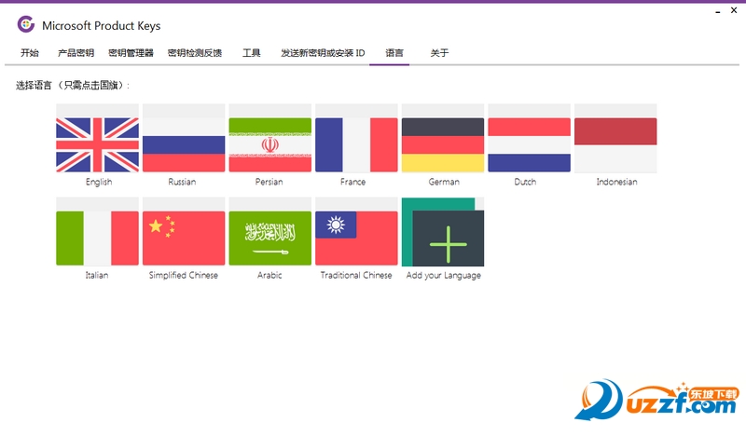Screen dimensions: 746x436
Task: Open the 关于 tab
Action: click(439, 53)
